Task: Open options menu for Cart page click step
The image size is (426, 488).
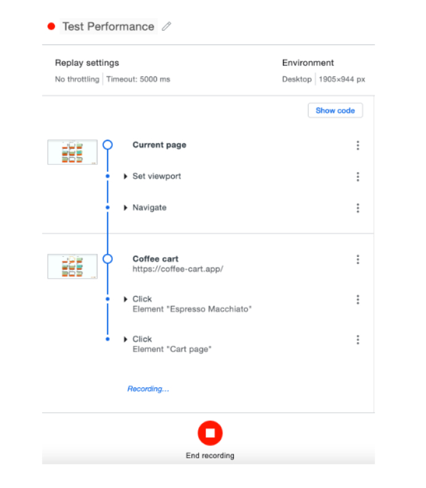Action: [x=357, y=340]
